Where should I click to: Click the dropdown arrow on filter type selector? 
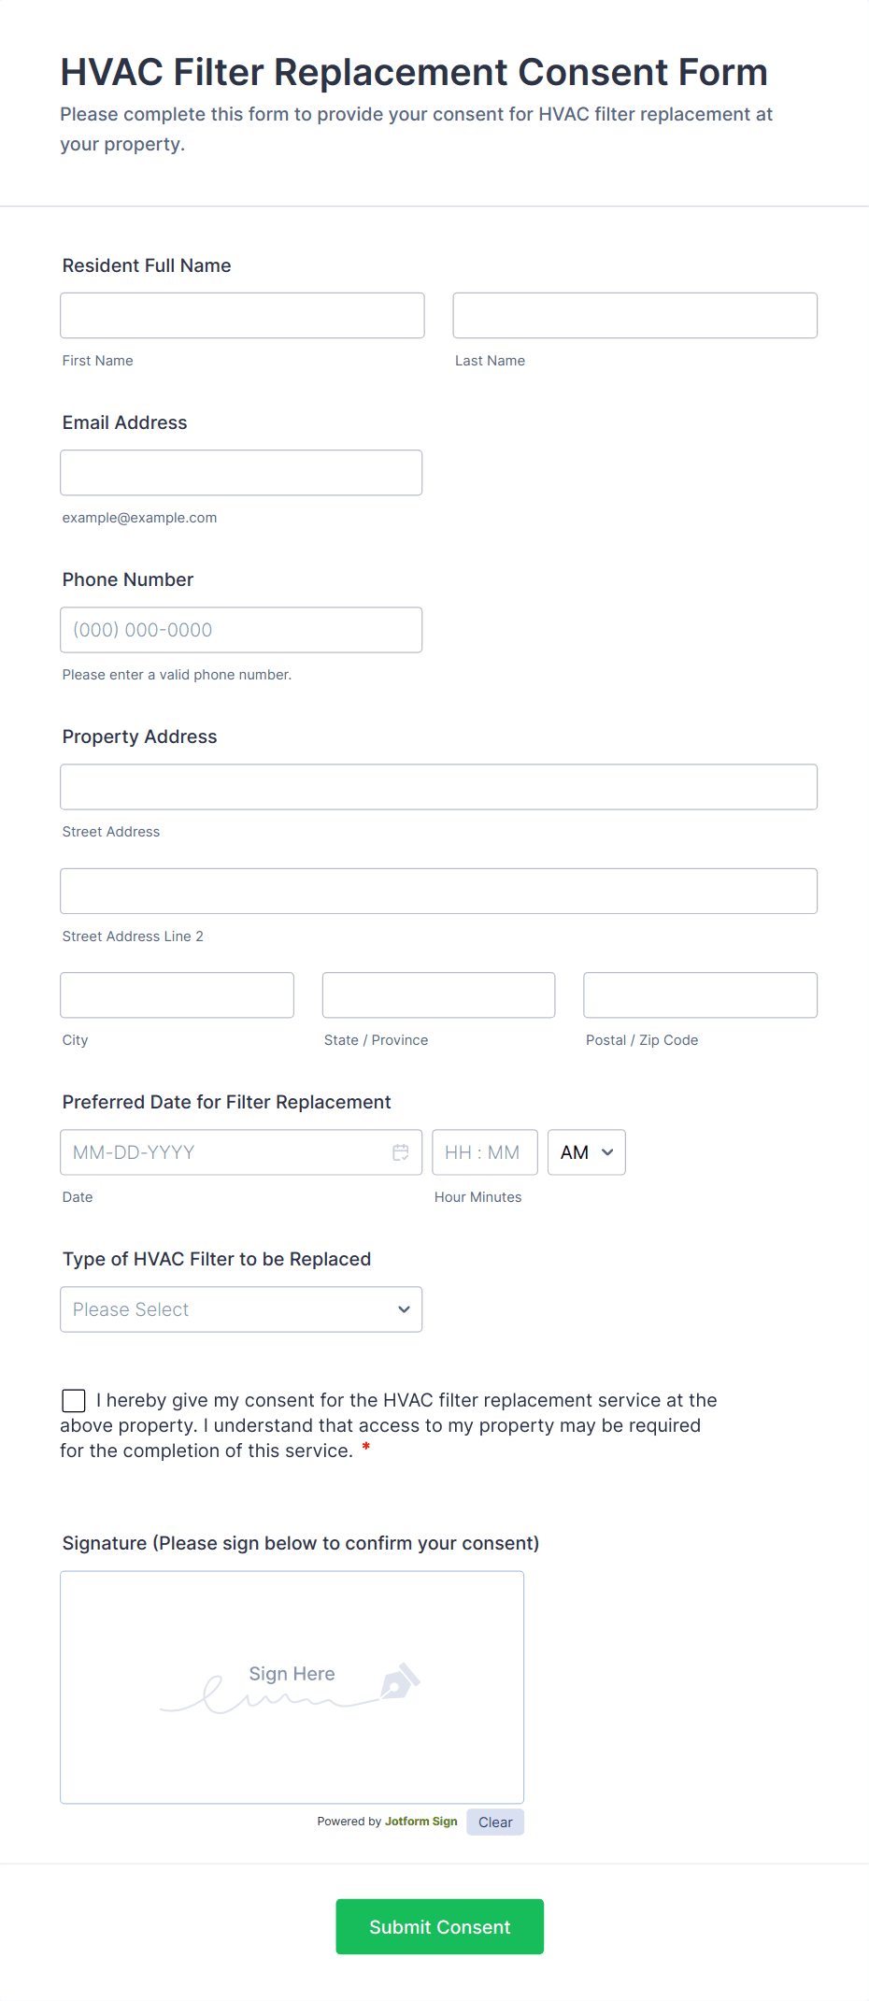pyautogui.click(x=403, y=1309)
